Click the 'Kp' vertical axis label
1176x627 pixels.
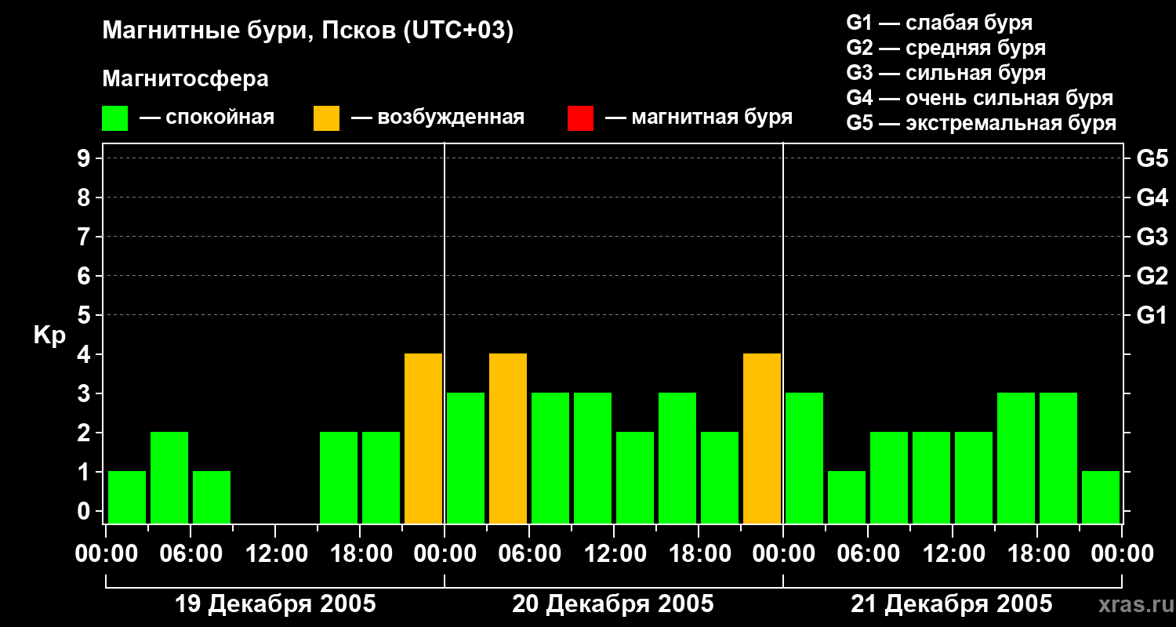point(49,335)
